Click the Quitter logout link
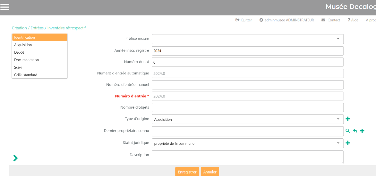This screenshot has width=376, height=176. coord(244,20)
